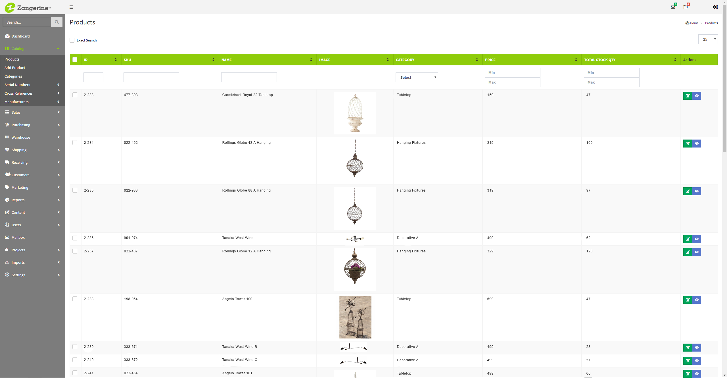This screenshot has height=378, width=727.
Task: Edit the Tanaka West Wind product
Action: 688,239
